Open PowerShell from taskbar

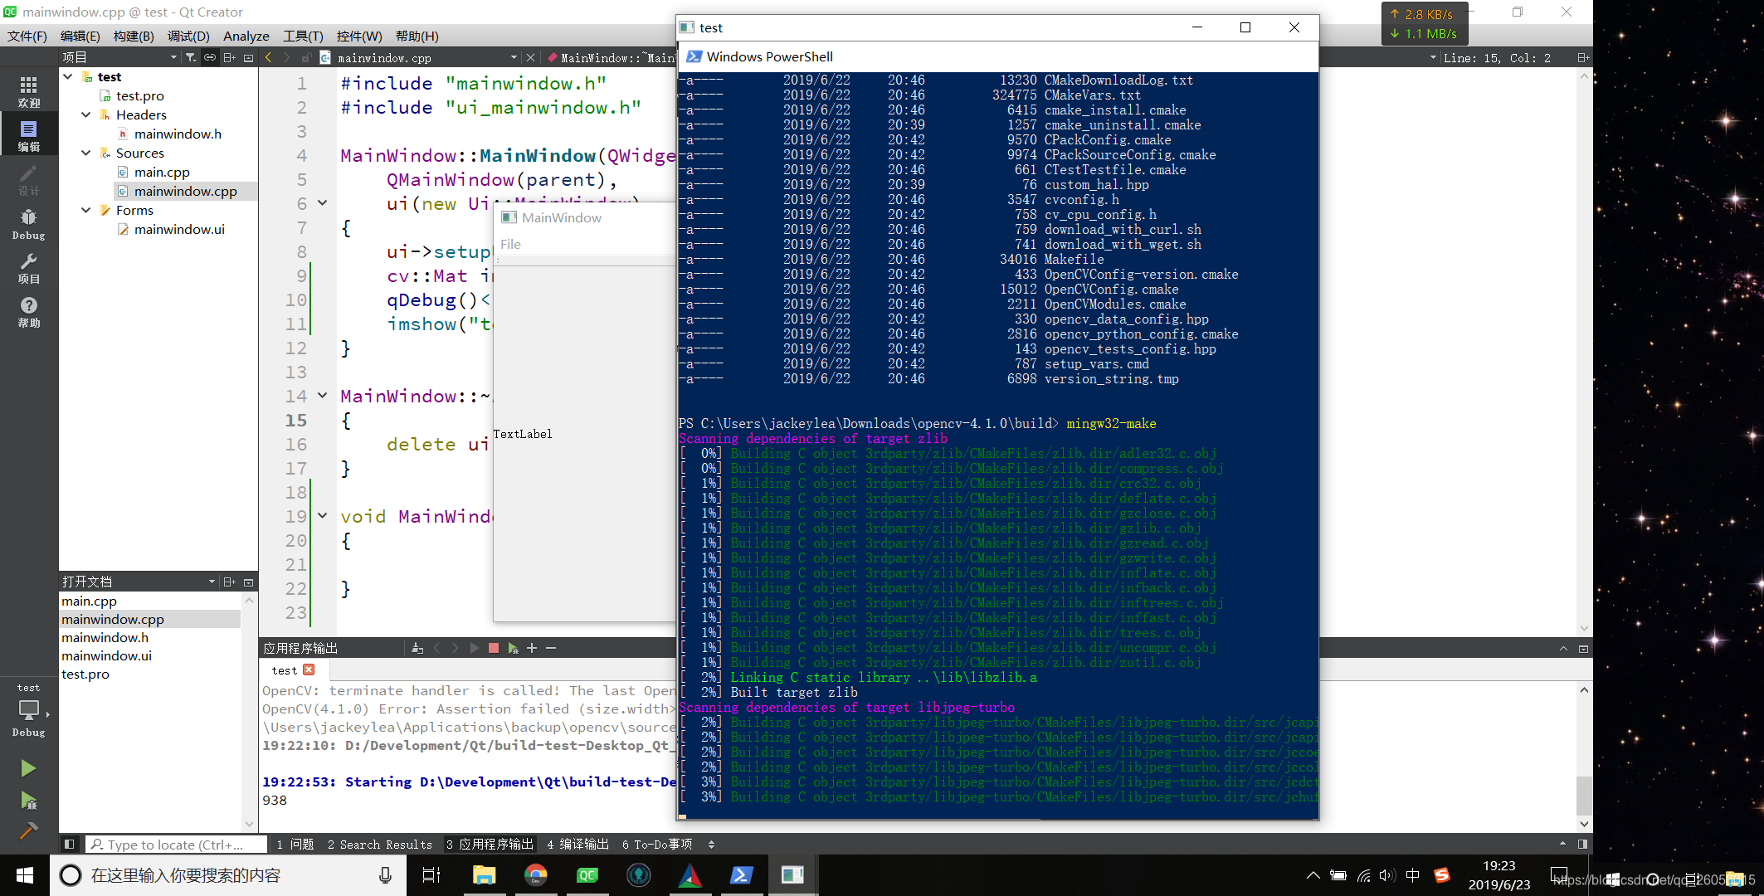coord(741,875)
